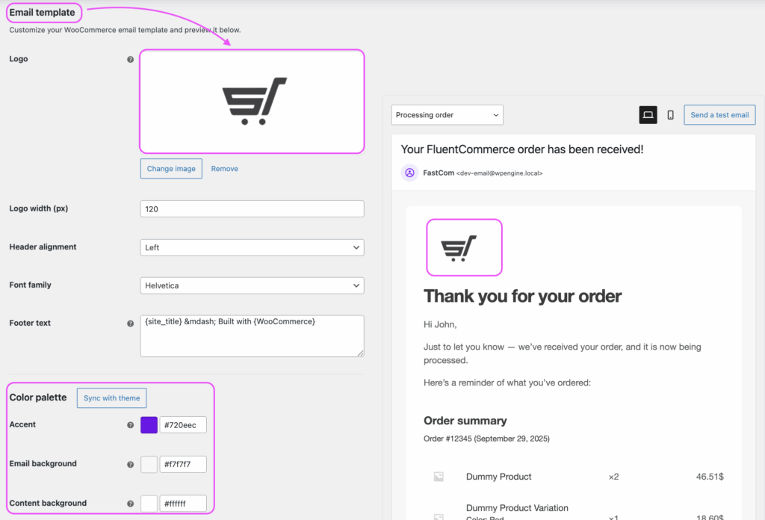Click the help icon next to Accent
Image resolution: width=765 pixels, height=520 pixels.
pos(131,425)
